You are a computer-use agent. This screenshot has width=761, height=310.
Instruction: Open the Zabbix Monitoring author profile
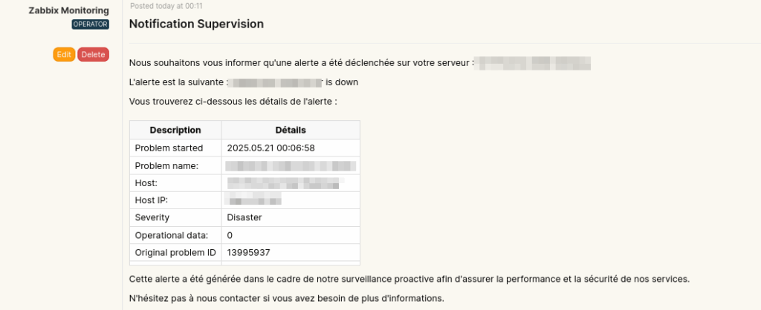pos(68,10)
